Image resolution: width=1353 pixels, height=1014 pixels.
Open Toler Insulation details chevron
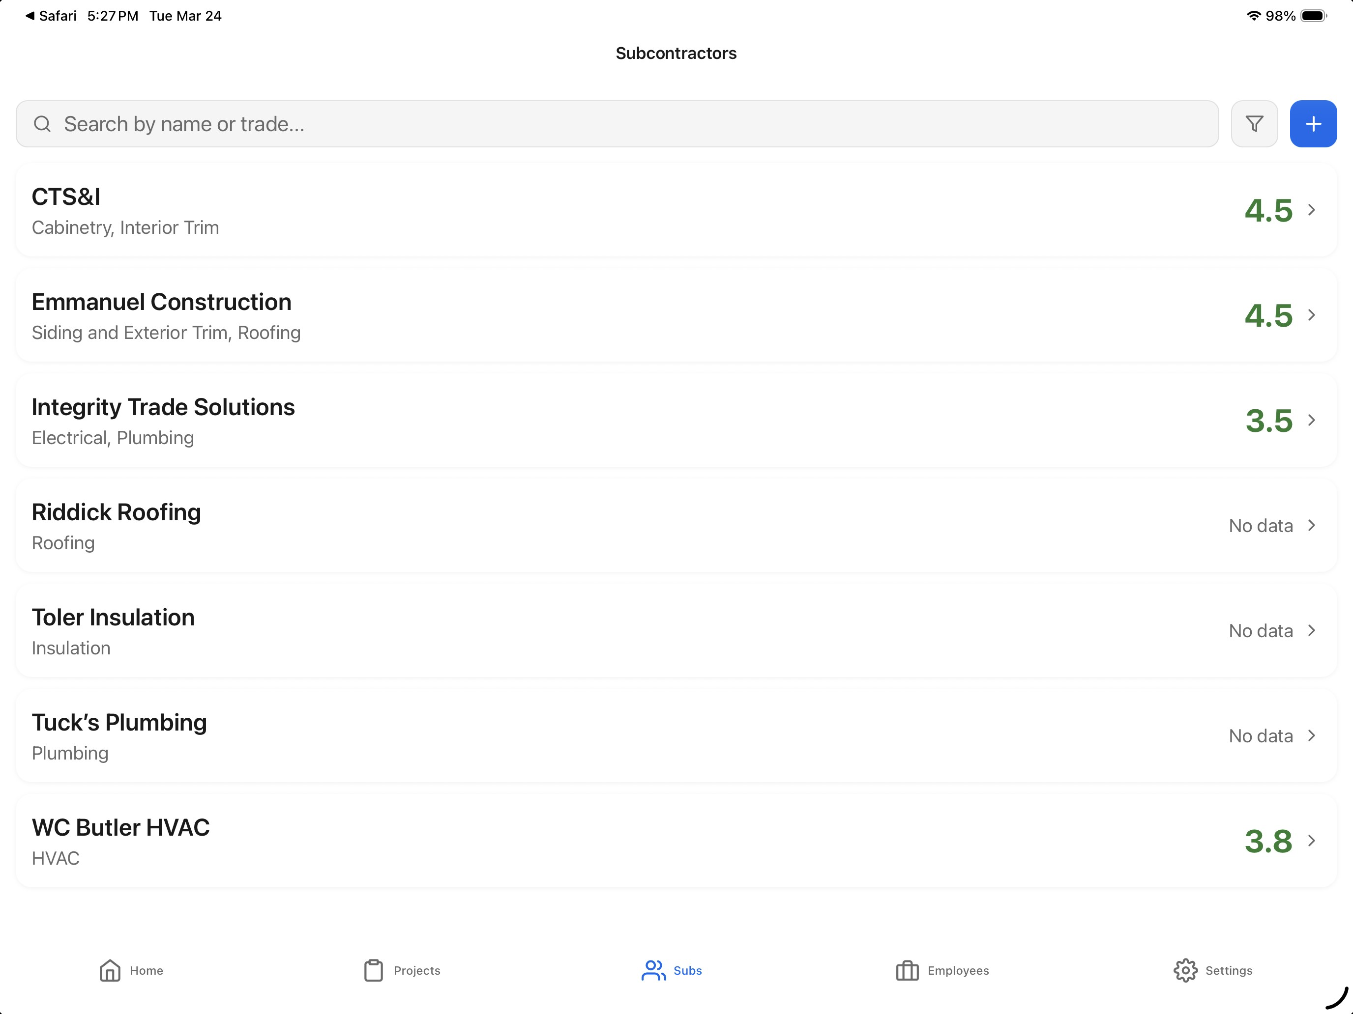click(x=1311, y=630)
